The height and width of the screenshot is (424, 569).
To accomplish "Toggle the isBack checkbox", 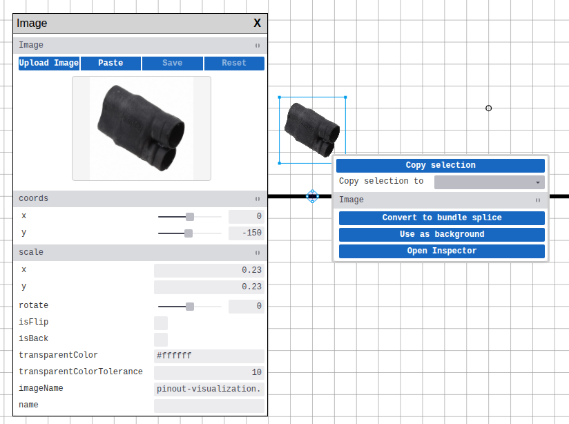I will [x=160, y=339].
